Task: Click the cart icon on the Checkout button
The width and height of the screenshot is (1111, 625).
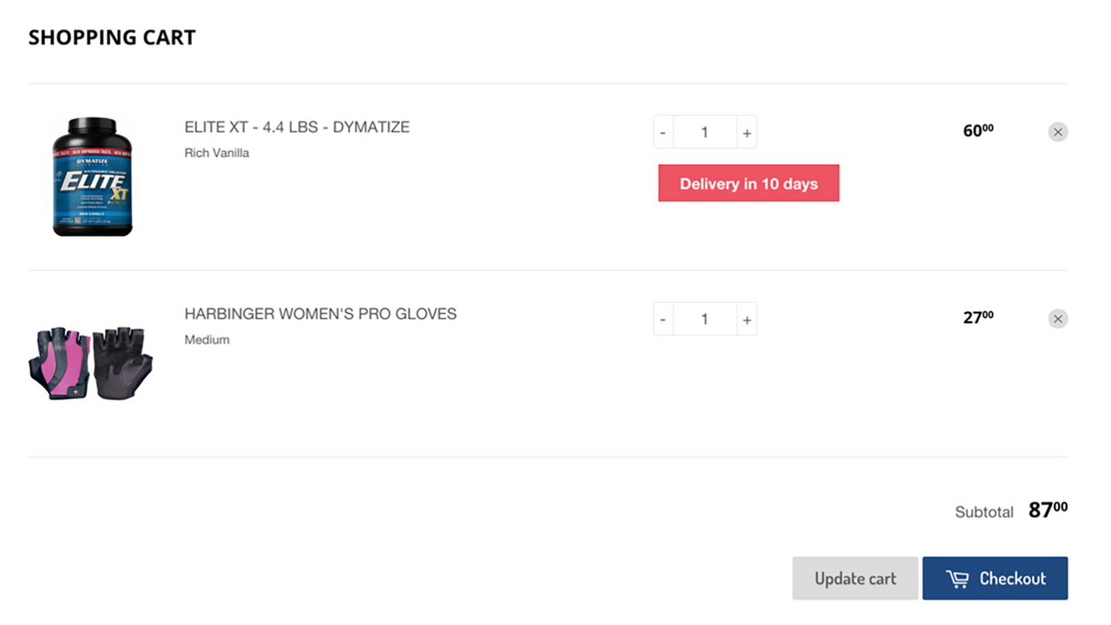Action: coord(957,578)
